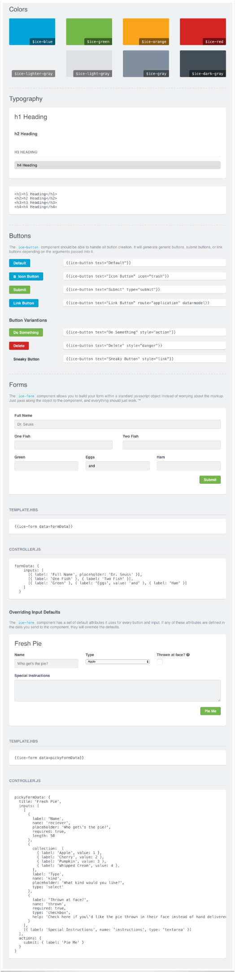Focus the Ham input field
The height and width of the screenshot is (972, 235).
coord(189,466)
